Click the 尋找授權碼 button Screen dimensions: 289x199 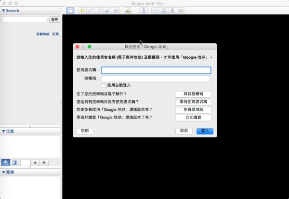coord(193,94)
